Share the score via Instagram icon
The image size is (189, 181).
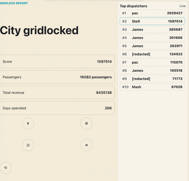click(x=86, y=124)
